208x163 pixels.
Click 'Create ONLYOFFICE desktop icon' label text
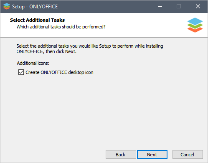tap(59, 72)
